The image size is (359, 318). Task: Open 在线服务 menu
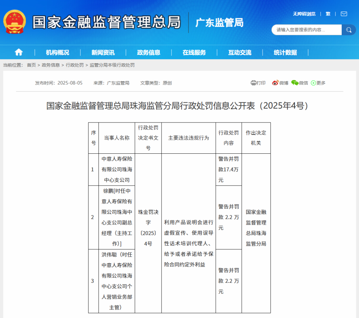(194, 52)
